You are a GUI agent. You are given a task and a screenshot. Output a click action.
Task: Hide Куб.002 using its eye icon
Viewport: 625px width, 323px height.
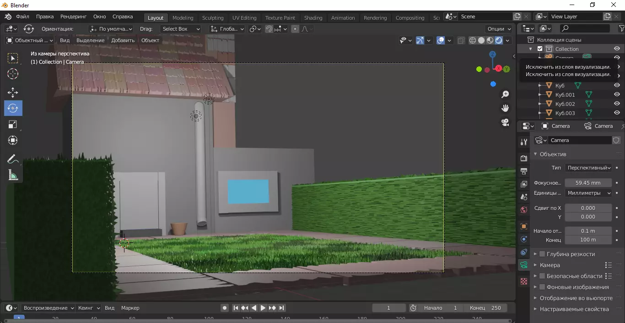[x=617, y=104]
